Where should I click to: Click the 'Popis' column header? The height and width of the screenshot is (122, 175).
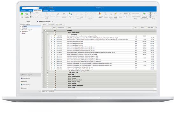(100, 28)
